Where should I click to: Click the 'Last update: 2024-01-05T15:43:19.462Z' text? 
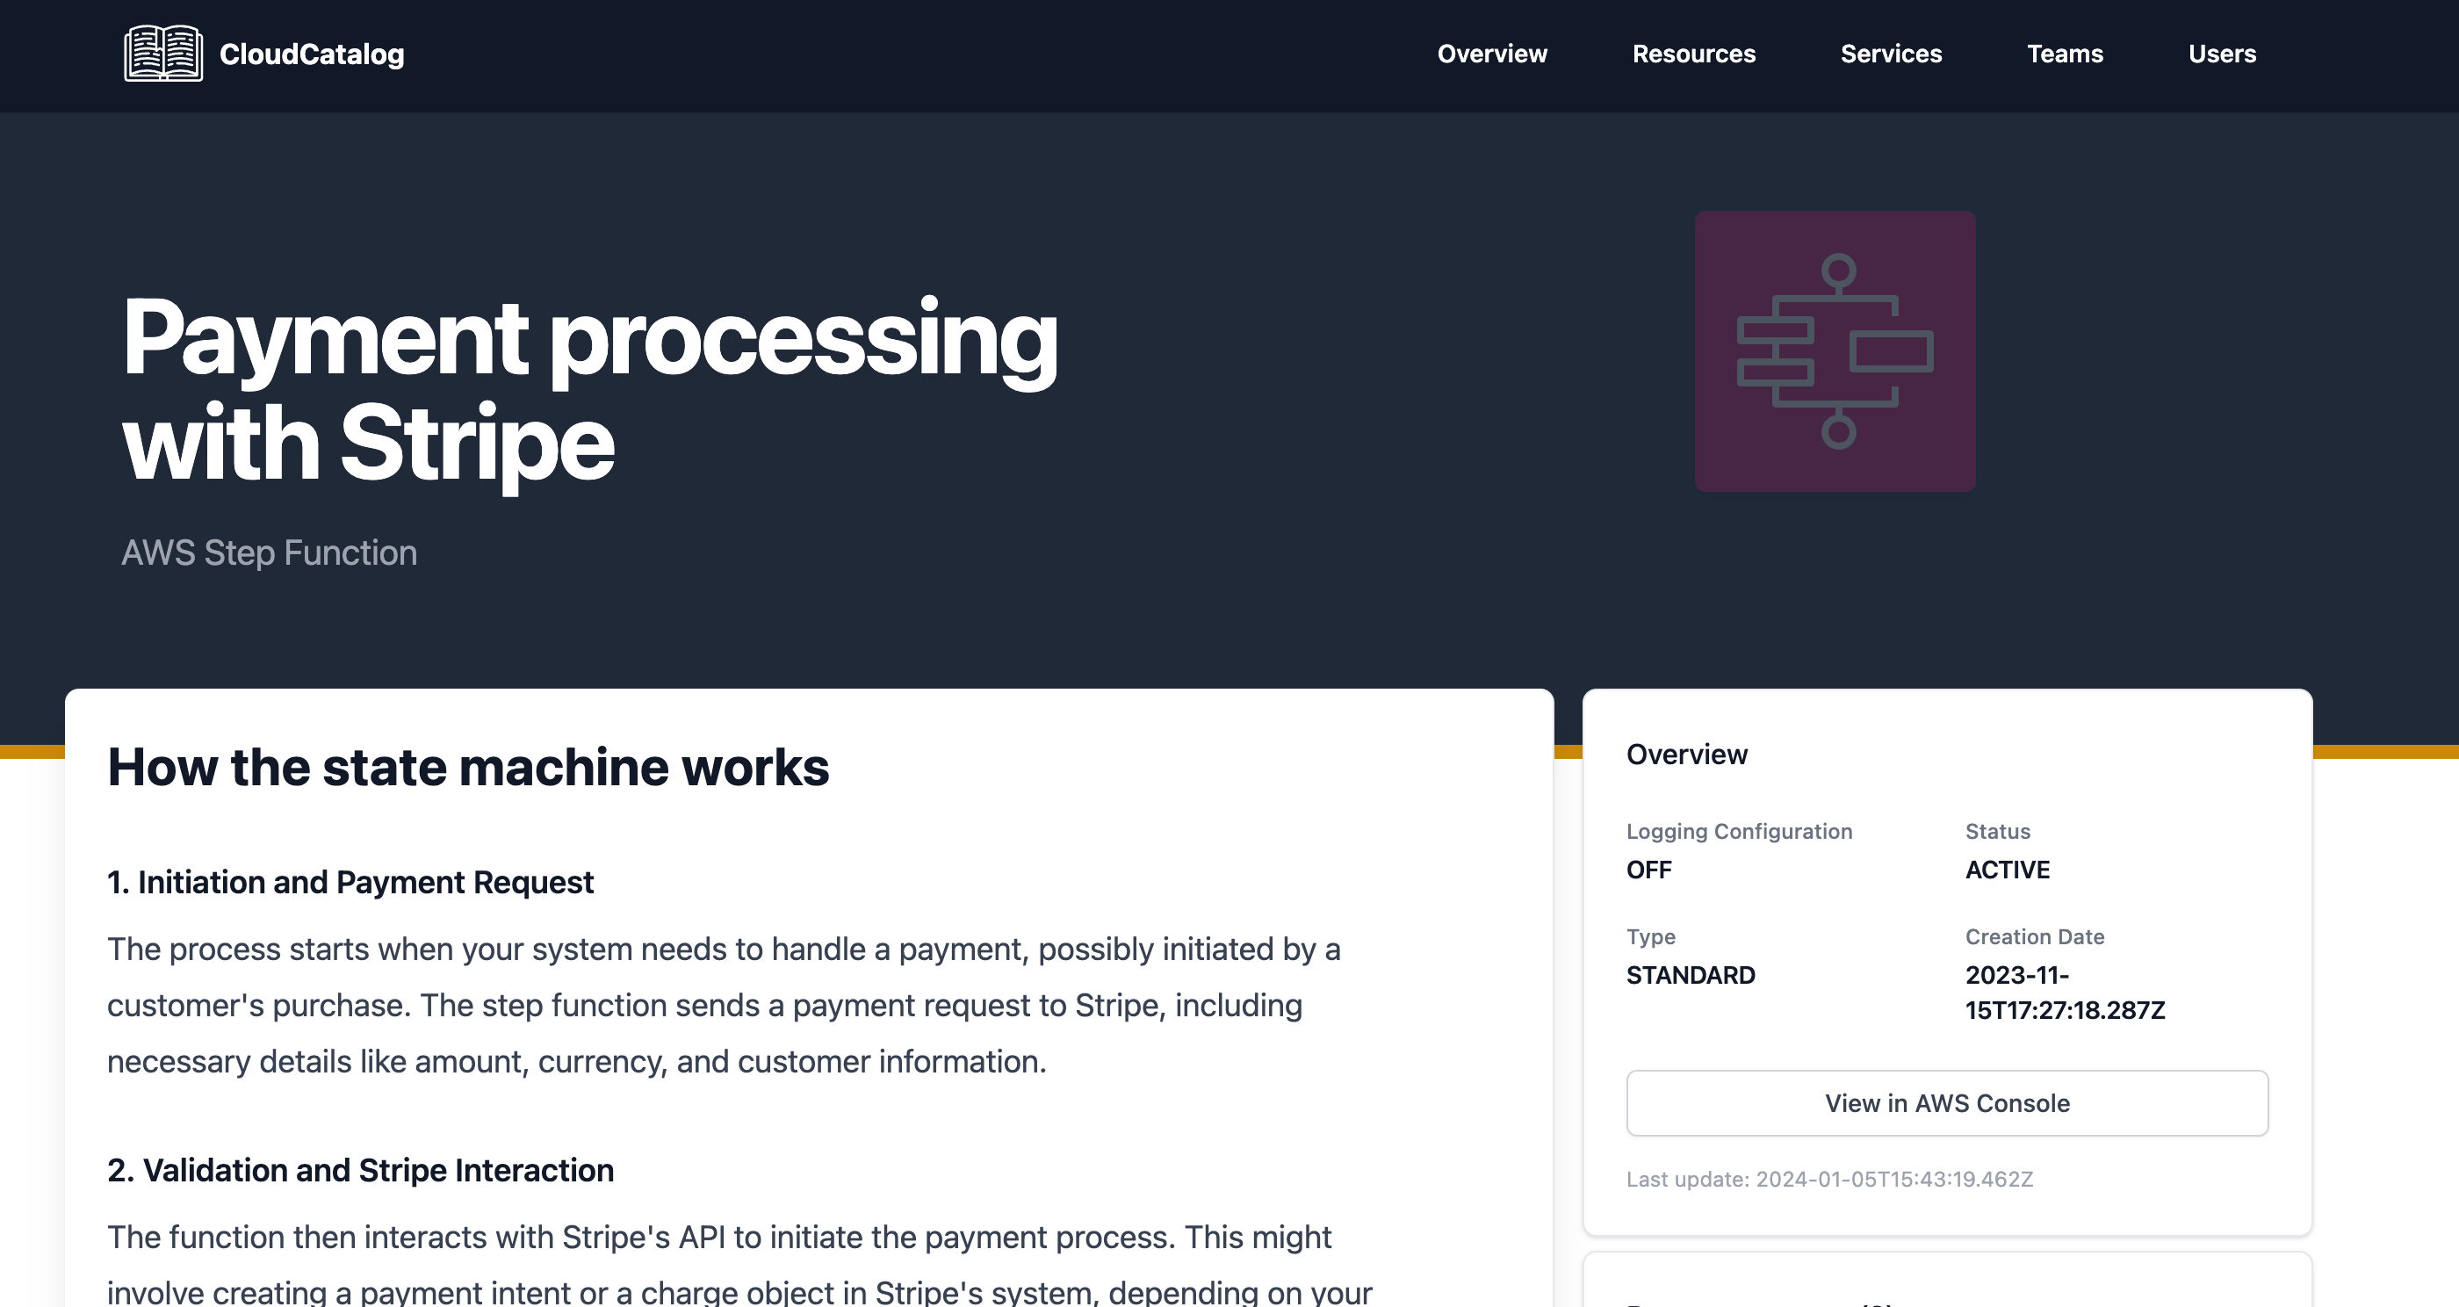(1829, 1179)
